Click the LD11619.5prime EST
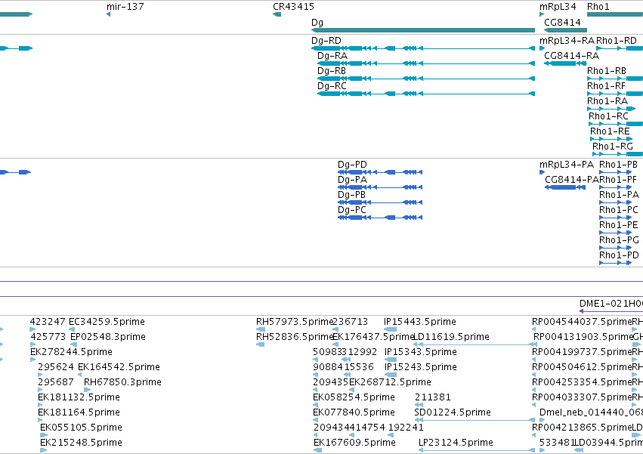 point(475,344)
